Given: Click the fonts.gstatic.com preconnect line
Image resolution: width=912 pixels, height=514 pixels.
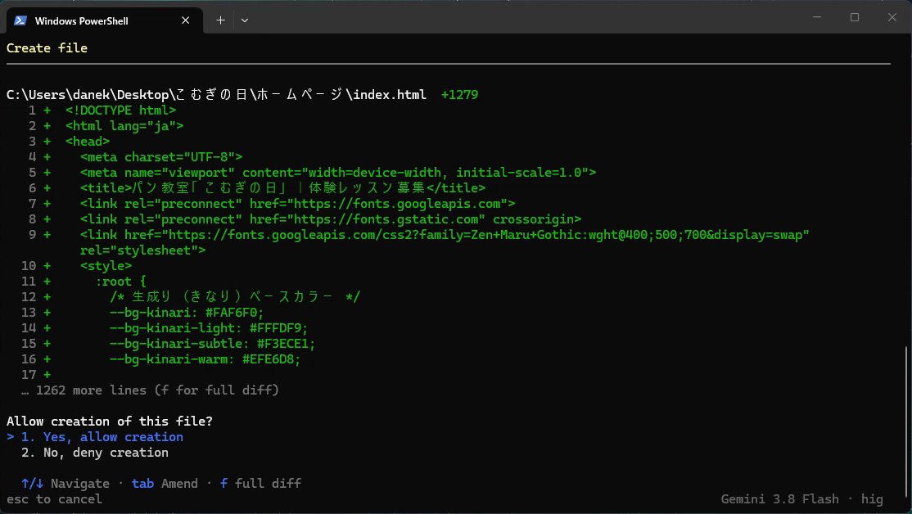Looking at the screenshot, I should (331, 219).
